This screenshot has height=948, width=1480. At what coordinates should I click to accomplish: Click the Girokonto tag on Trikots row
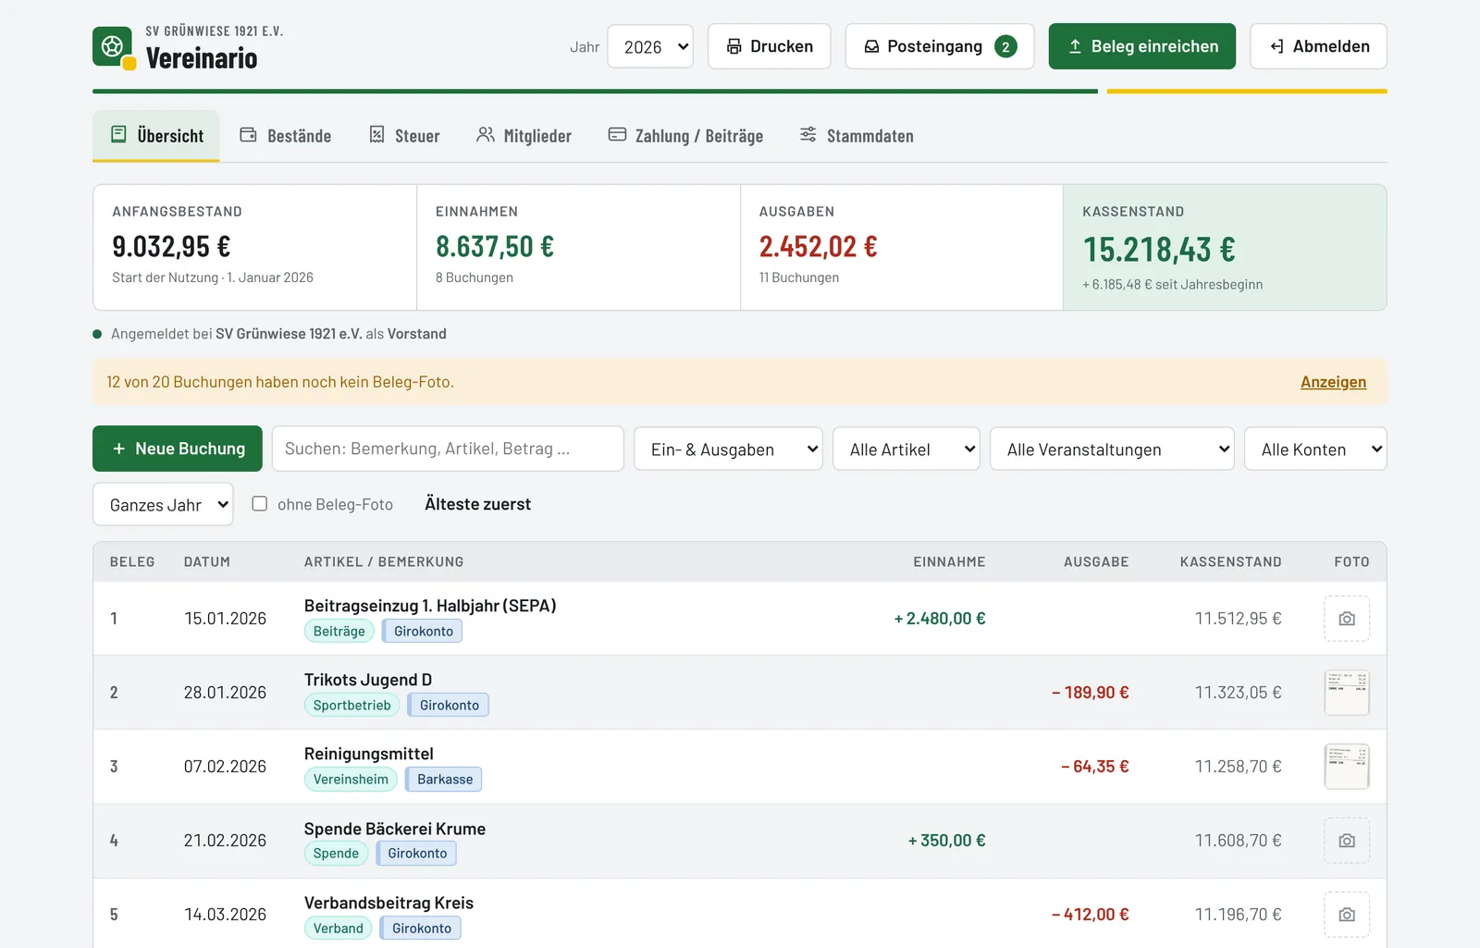tap(449, 705)
